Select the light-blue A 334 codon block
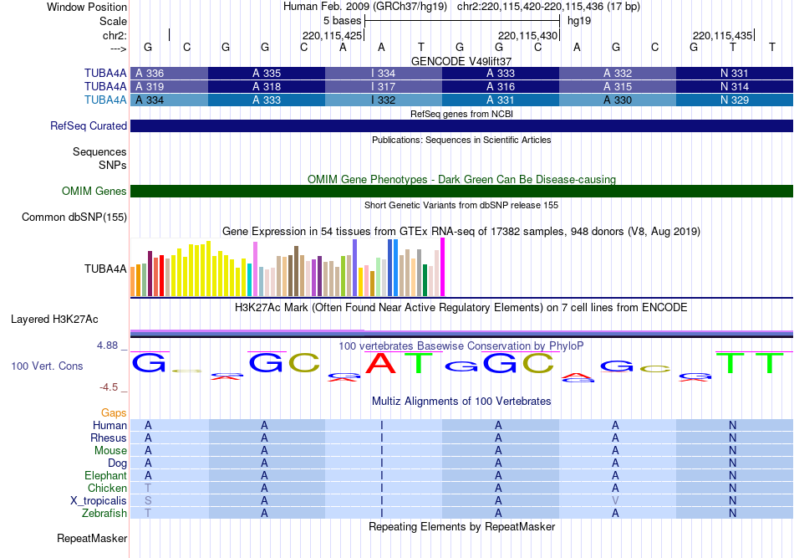Image resolution: width=794 pixels, height=558 pixels. 169,100
